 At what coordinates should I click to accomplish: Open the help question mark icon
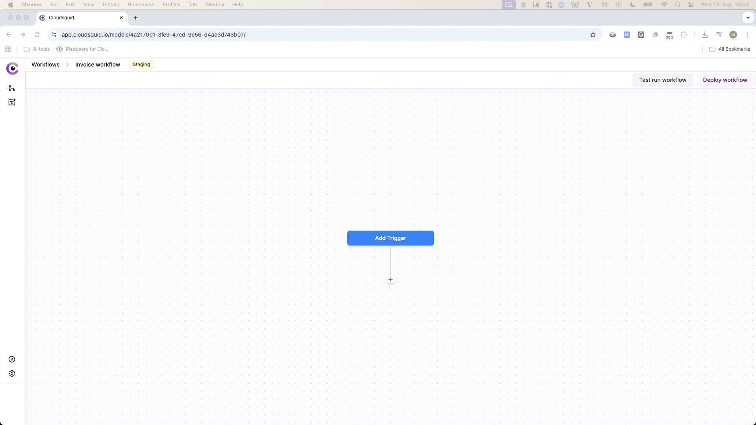pos(12,359)
